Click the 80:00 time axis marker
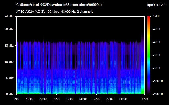Viewport: 169px width, 105px height. pyautogui.click(x=123, y=99)
